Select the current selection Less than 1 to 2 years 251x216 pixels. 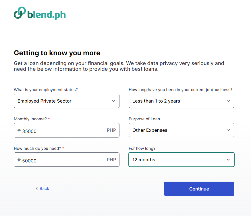coord(157,101)
